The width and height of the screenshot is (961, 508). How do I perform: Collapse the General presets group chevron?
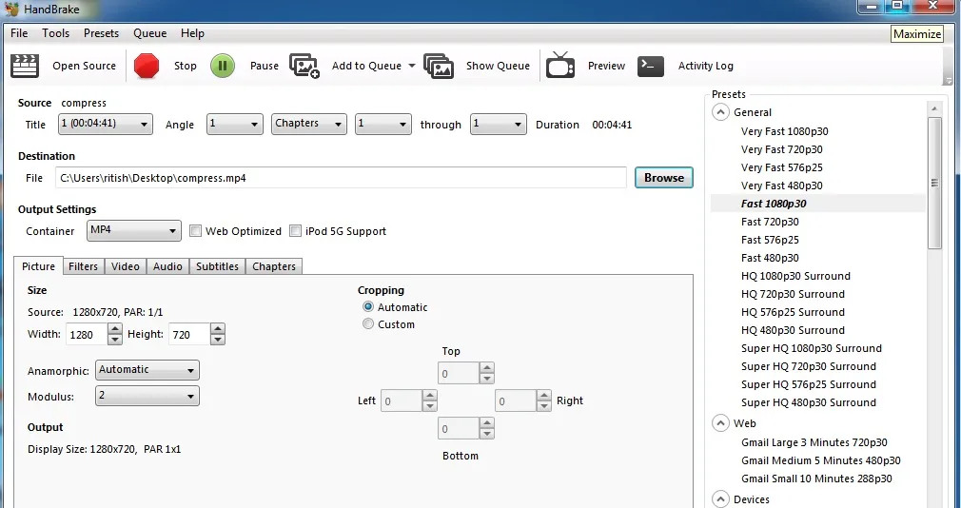721,112
